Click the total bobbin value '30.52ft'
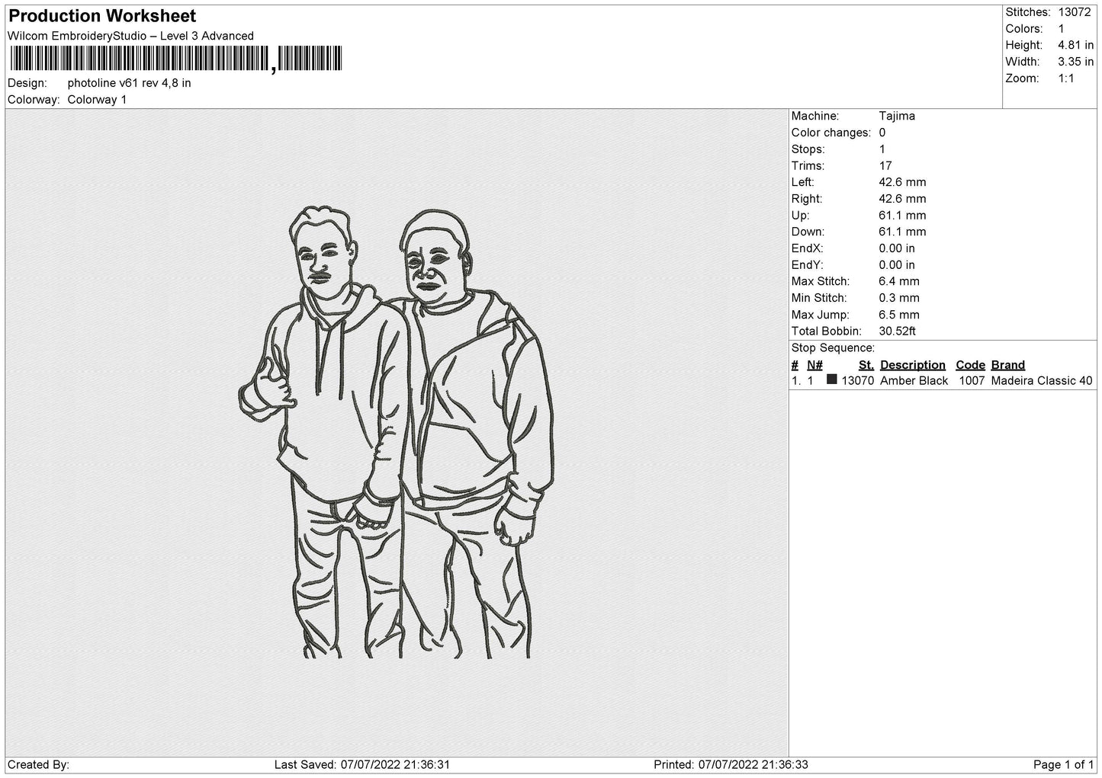The width and height of the screenshot is (1102, 778). (x=897, y=331)
